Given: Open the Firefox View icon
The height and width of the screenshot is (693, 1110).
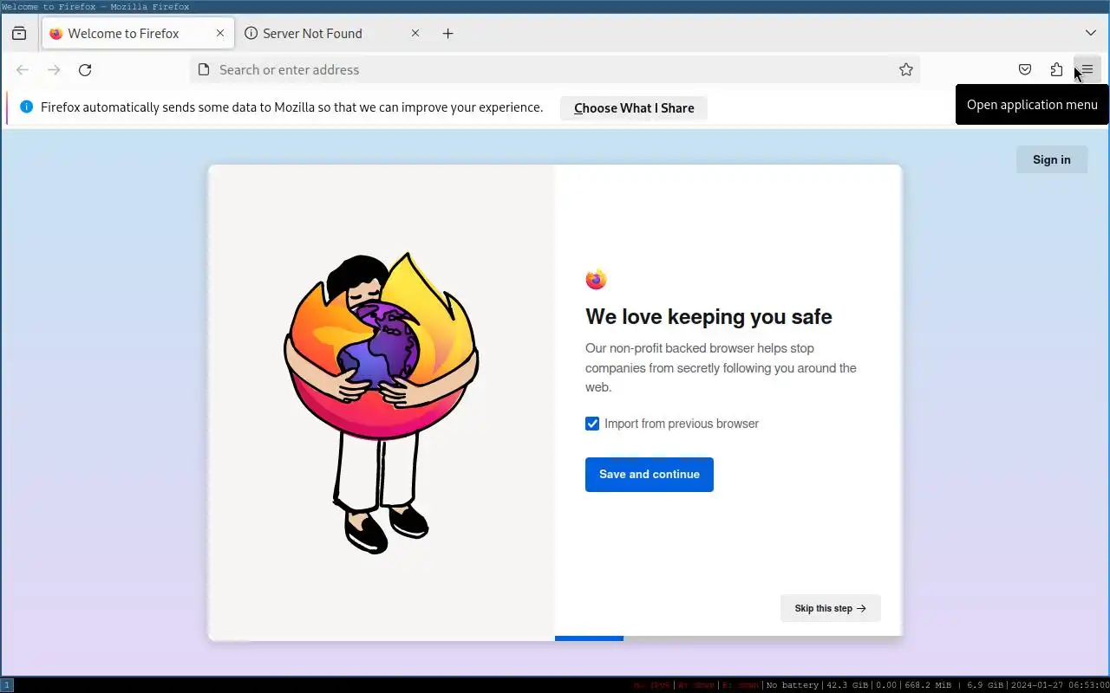Looking at the screenshot, I should [x=19, y=33].
